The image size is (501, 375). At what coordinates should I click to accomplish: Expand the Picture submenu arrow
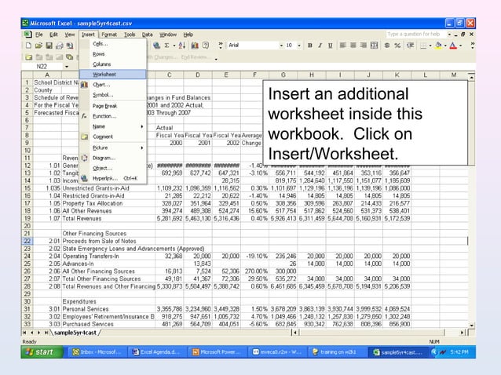pos(141,147)
